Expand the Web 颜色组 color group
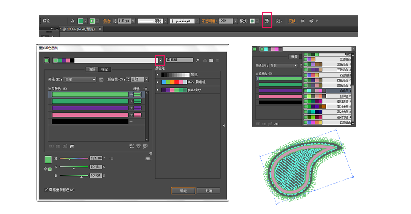 pyautogui.click(x=158, y=82)
